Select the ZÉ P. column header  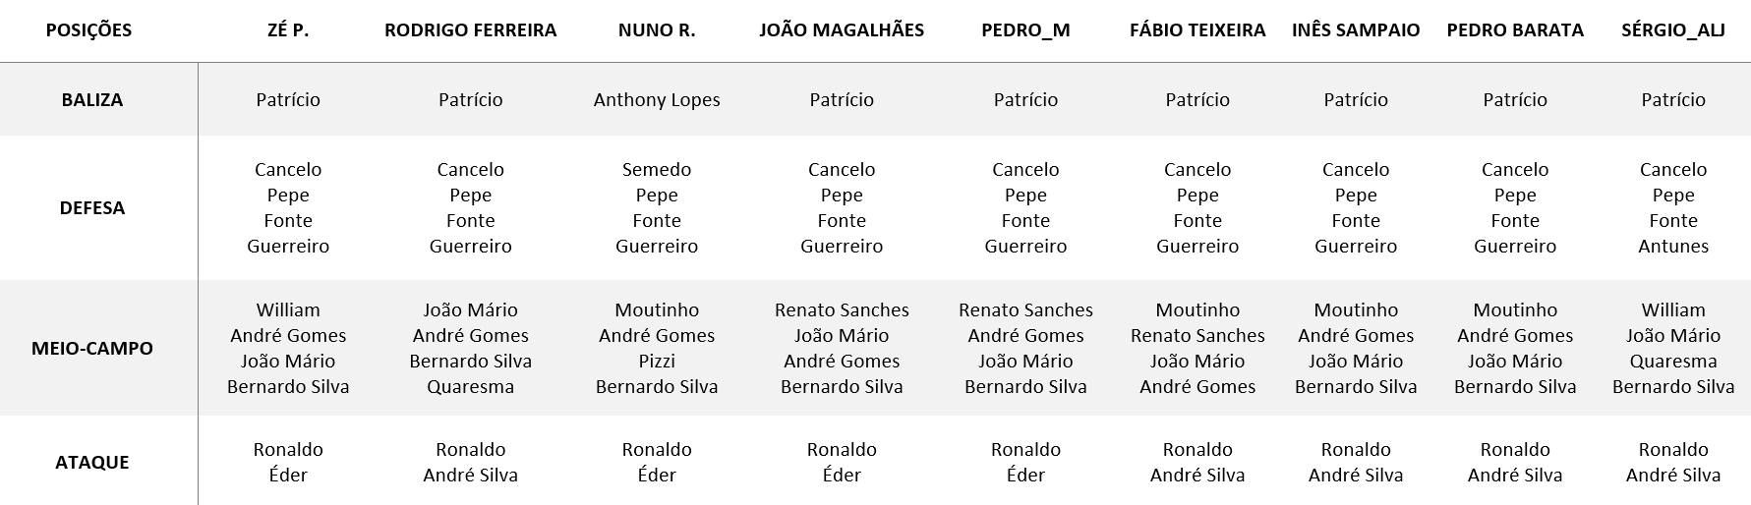[288, 30]
